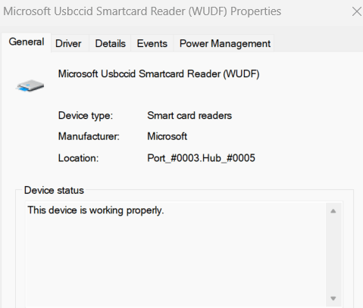Select the Power Management tab
The height and width of the screenshot is (308, 363).
(225, 44)
